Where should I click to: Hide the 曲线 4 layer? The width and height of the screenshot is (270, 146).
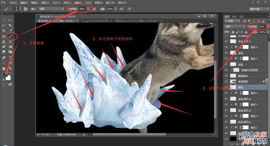[x=226, y=116]
